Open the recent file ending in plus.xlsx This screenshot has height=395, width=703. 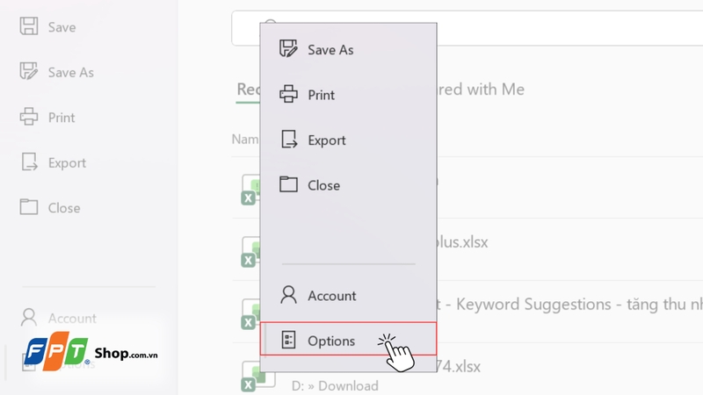463,241
